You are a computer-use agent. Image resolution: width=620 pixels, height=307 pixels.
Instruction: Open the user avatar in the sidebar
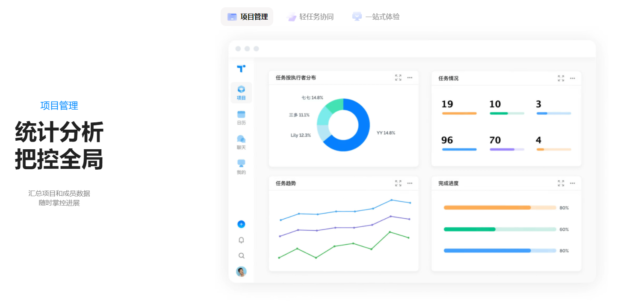tap(241, 272)
